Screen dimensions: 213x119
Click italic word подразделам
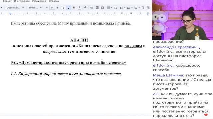coord(55,52)
